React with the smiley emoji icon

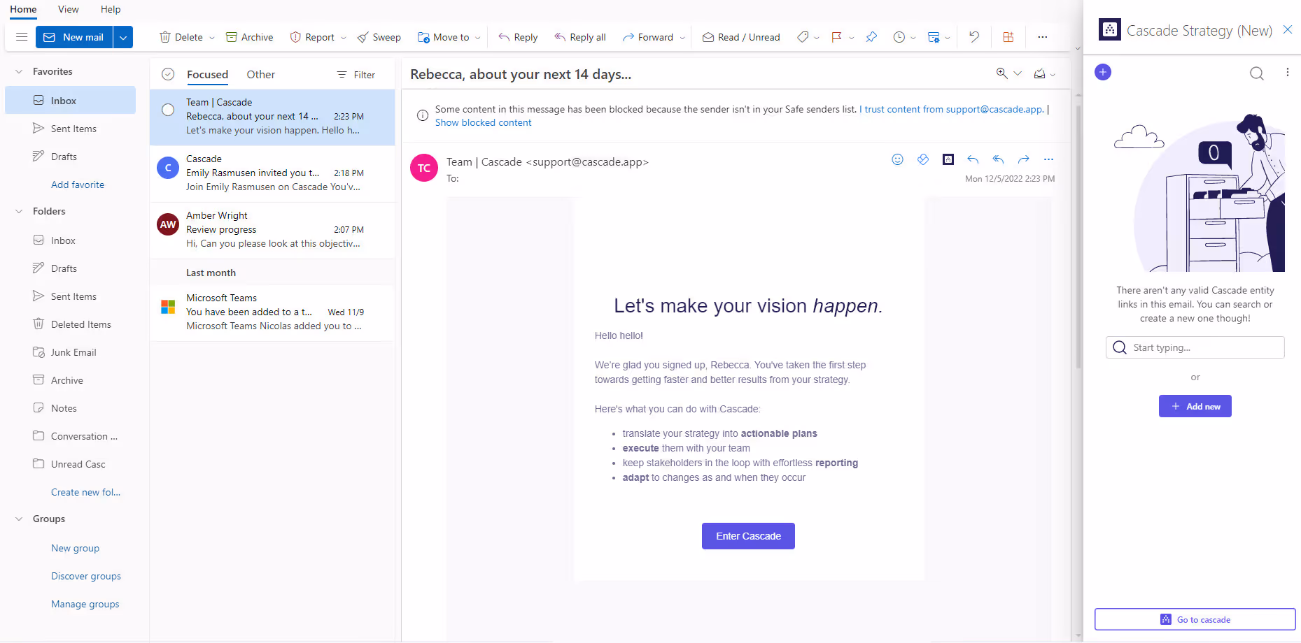(x=897, y=159)
